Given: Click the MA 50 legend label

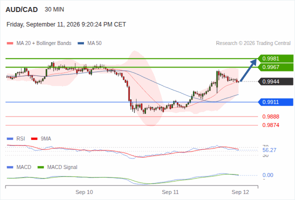Looking at the screenshot, I should 94,43.
